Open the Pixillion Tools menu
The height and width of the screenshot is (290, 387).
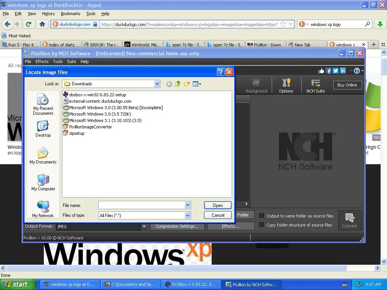(58, 62)
